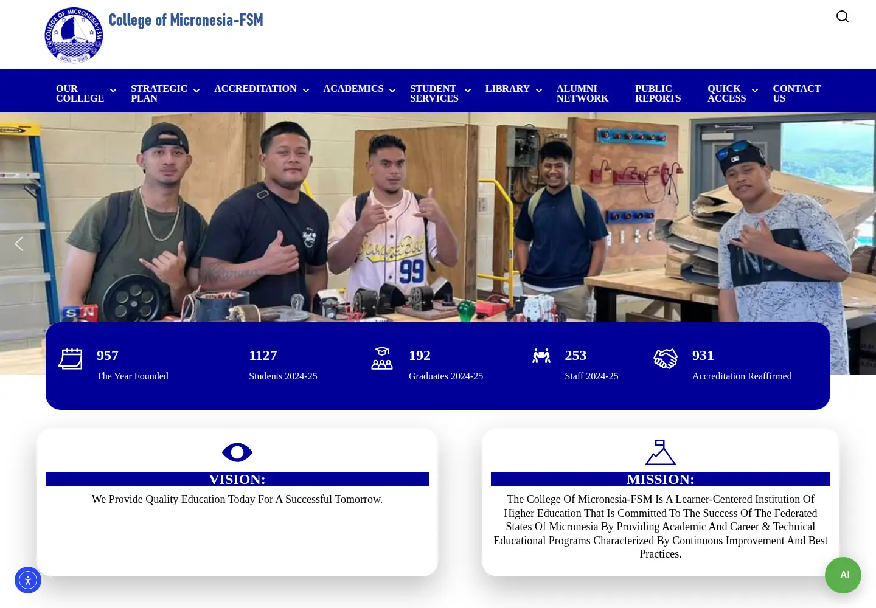Click the calendar icon beside Year Founded
The height and width of the screenshot is (608, 876).
[x=71, y=359]
